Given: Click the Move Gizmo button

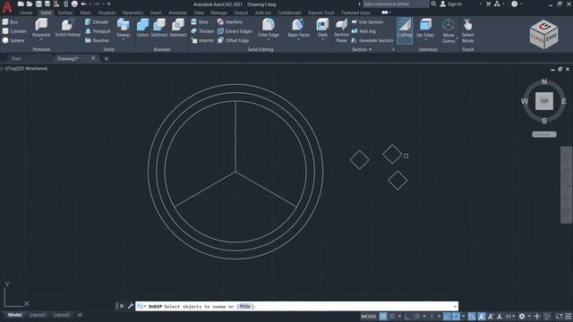Looking at the screenshot, I should 449,30.
